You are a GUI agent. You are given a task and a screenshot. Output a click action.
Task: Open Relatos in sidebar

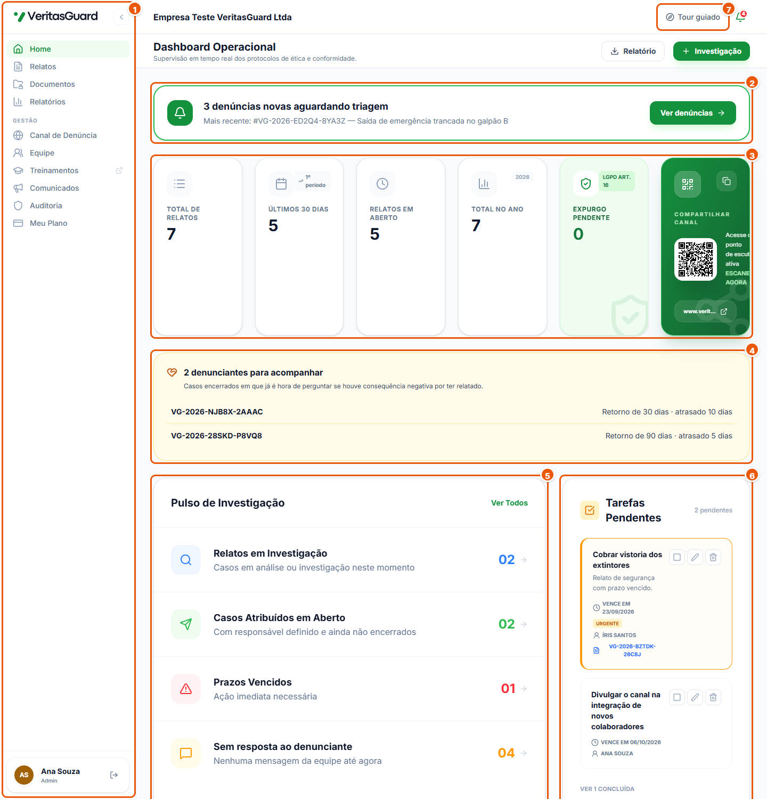click(68, 67)
